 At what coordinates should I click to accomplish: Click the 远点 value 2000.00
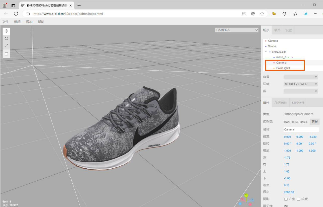tap(289, 192)
